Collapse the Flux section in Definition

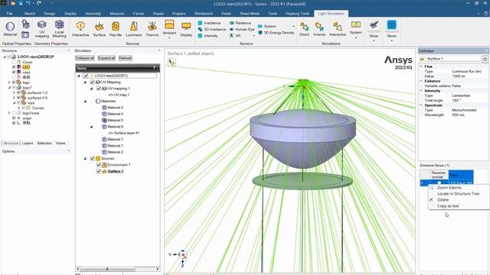(x=421, y=66)
